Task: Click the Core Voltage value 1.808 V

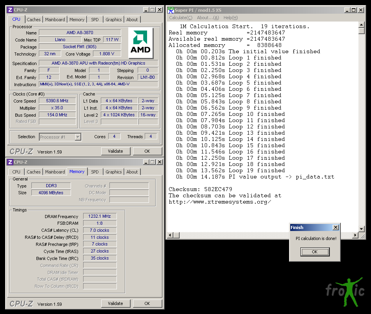Action: pos(107,54)
